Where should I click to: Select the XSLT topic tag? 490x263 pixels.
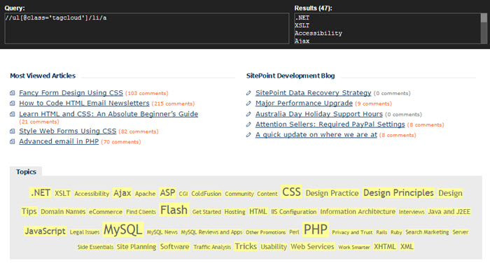[62, 193]
